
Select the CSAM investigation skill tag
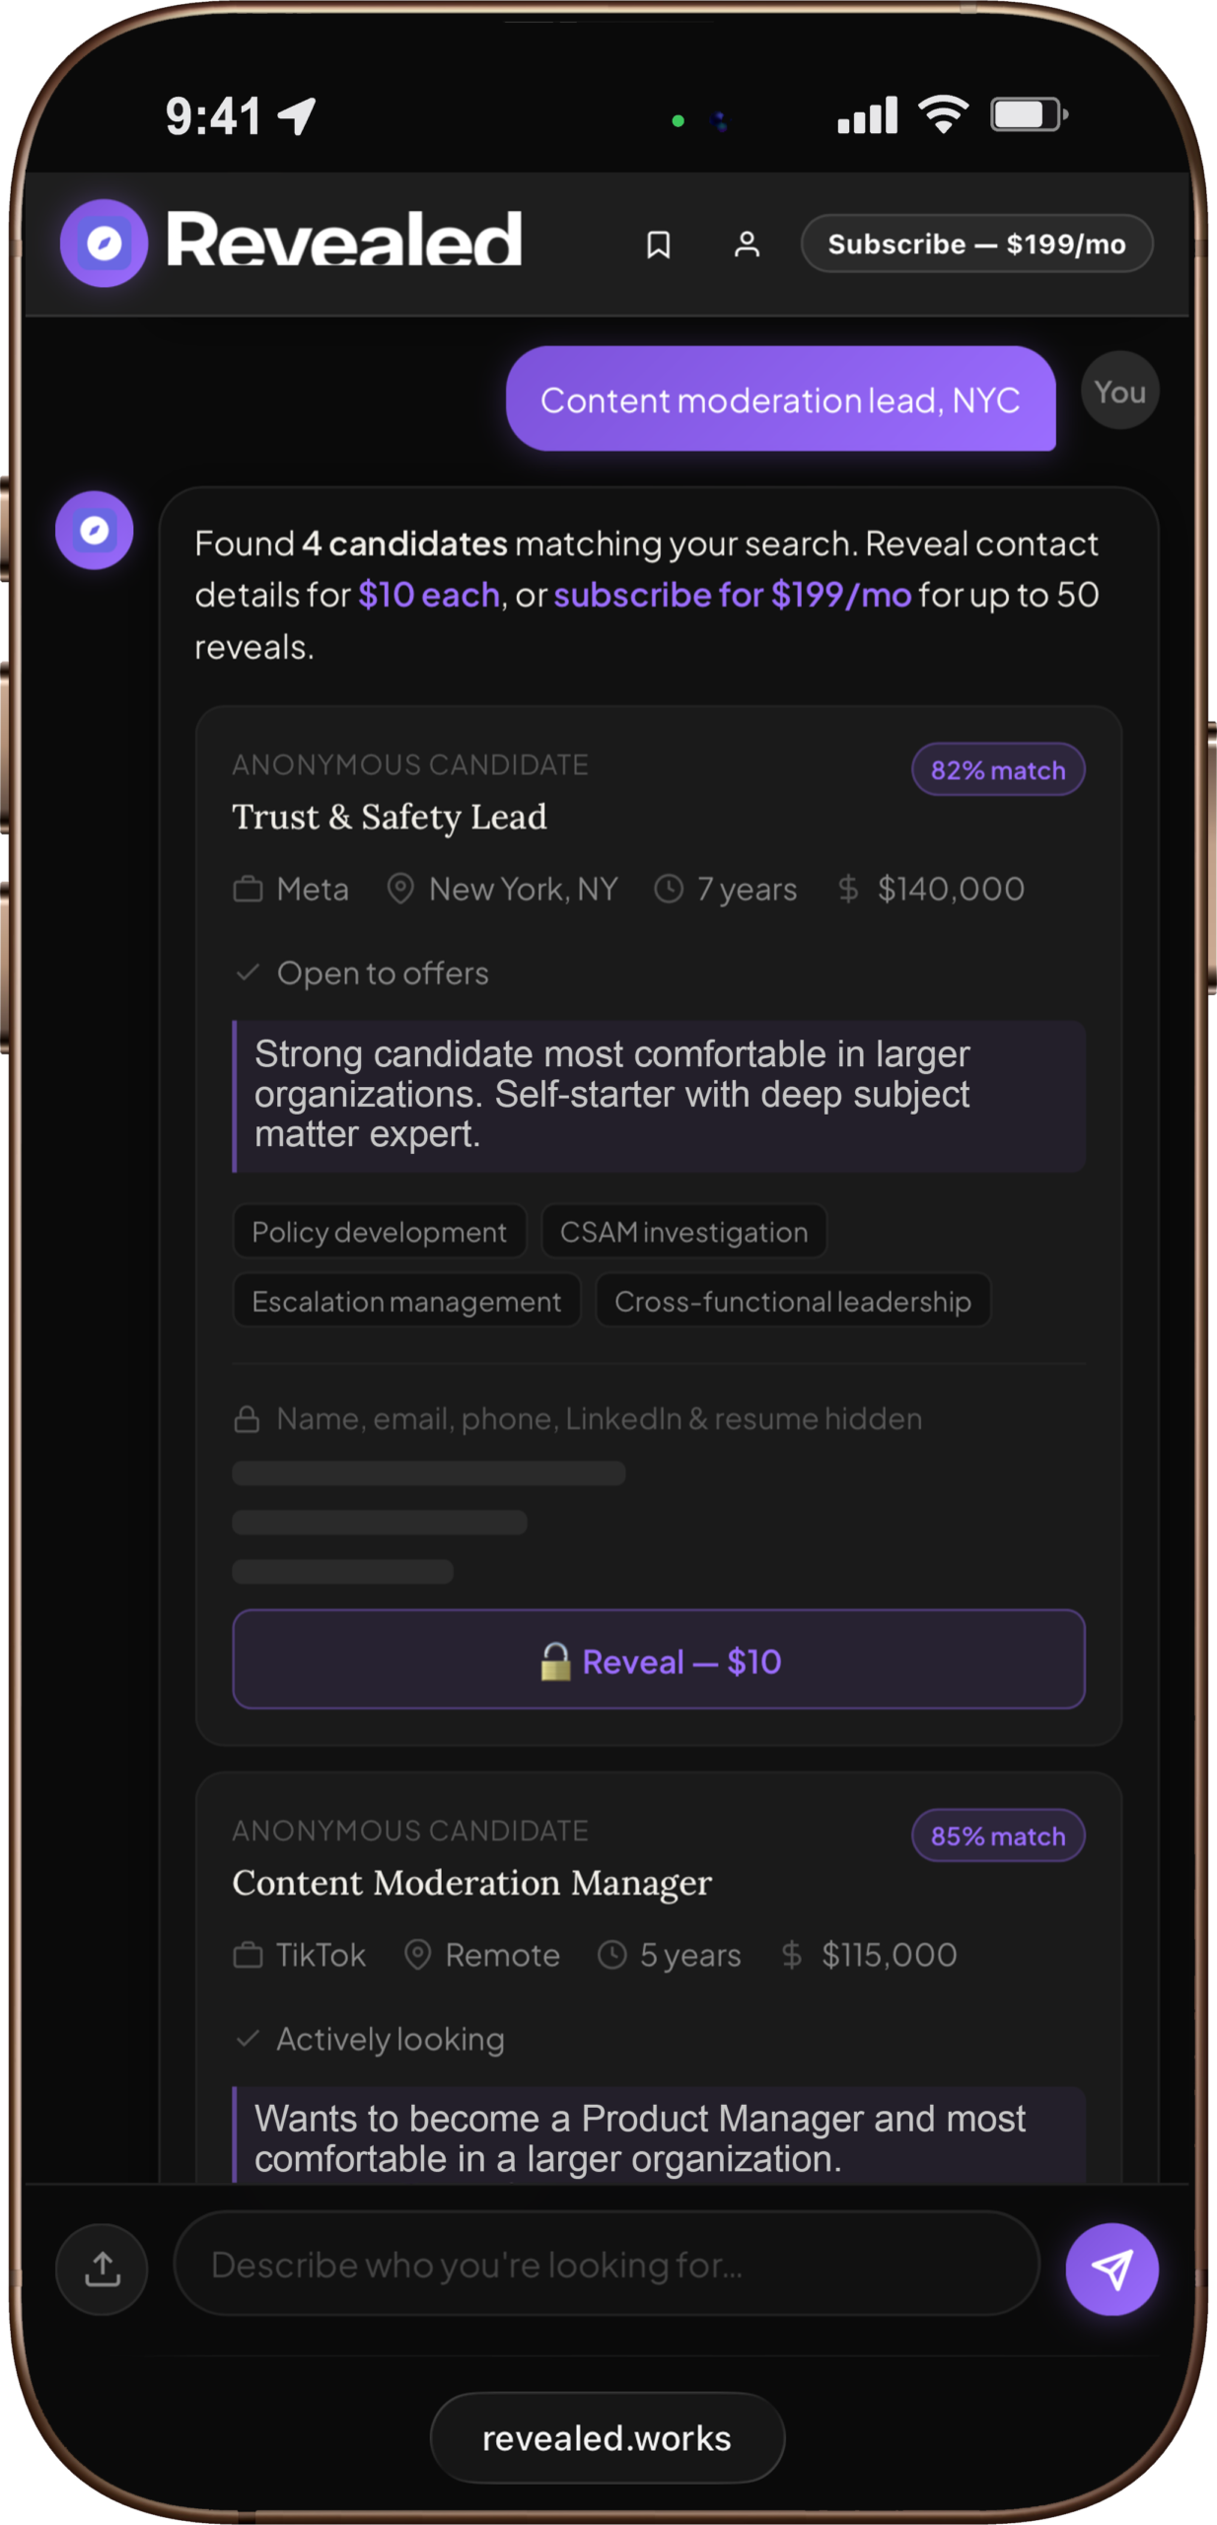pyautogui.click(x=683, y=1231)
